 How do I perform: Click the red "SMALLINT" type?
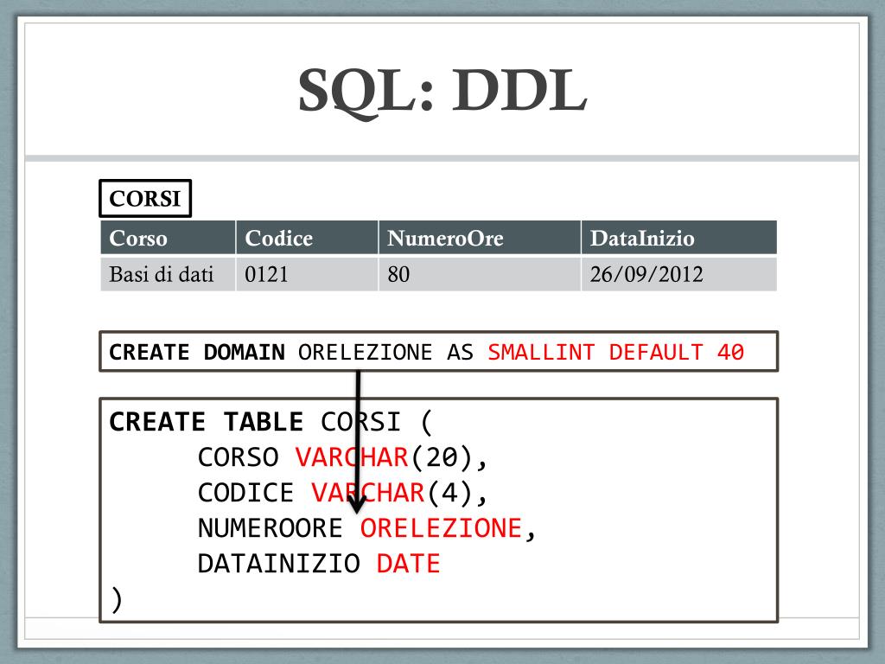pyautogui.click(x=541, y=352)
